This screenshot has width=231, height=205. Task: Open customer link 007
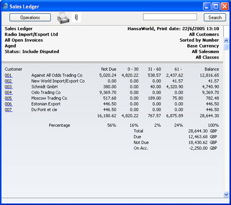[8, 110]
